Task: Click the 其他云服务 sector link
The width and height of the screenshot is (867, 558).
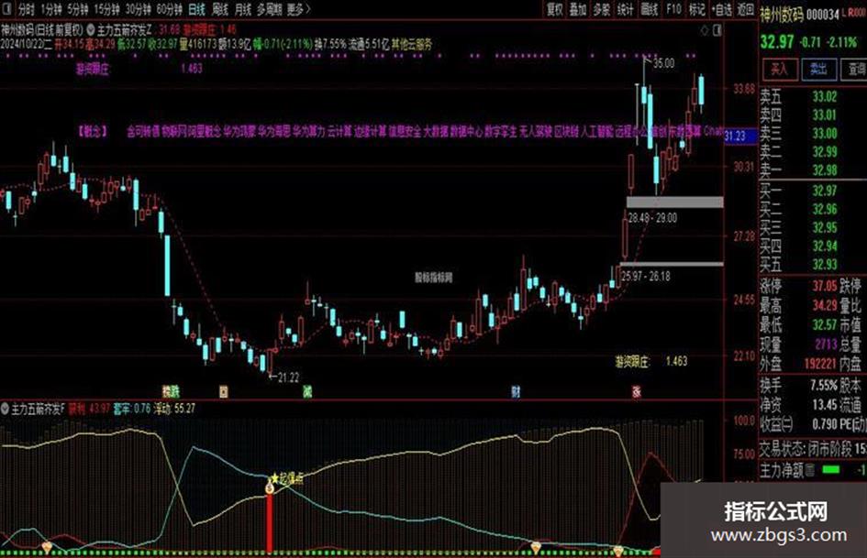Action: (x=411, y=45)
